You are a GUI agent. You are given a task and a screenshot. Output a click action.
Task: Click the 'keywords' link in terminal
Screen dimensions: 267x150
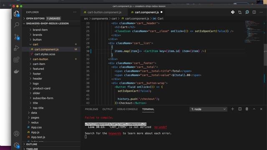point(115,133)
